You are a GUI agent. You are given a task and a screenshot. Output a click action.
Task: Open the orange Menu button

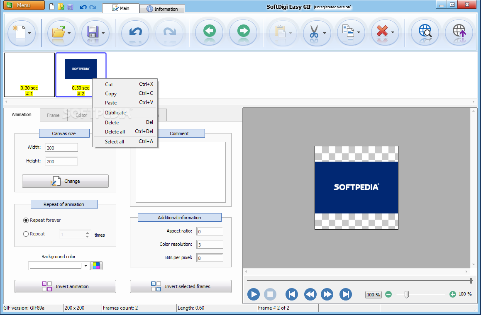[x=24, y=5]
